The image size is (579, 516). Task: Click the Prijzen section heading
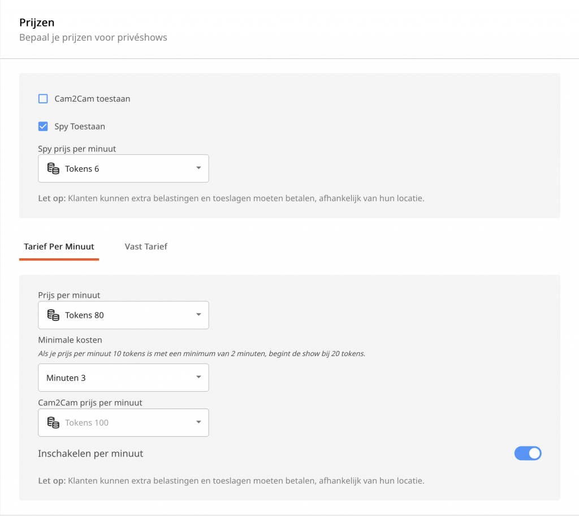coord(37,23)
